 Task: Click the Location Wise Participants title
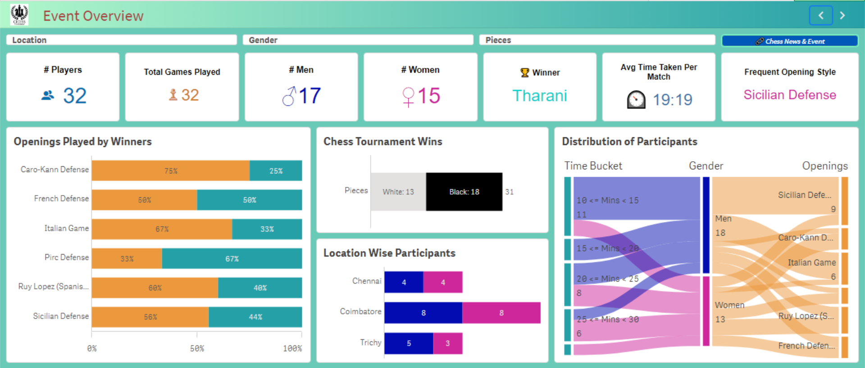coord(389,253)
